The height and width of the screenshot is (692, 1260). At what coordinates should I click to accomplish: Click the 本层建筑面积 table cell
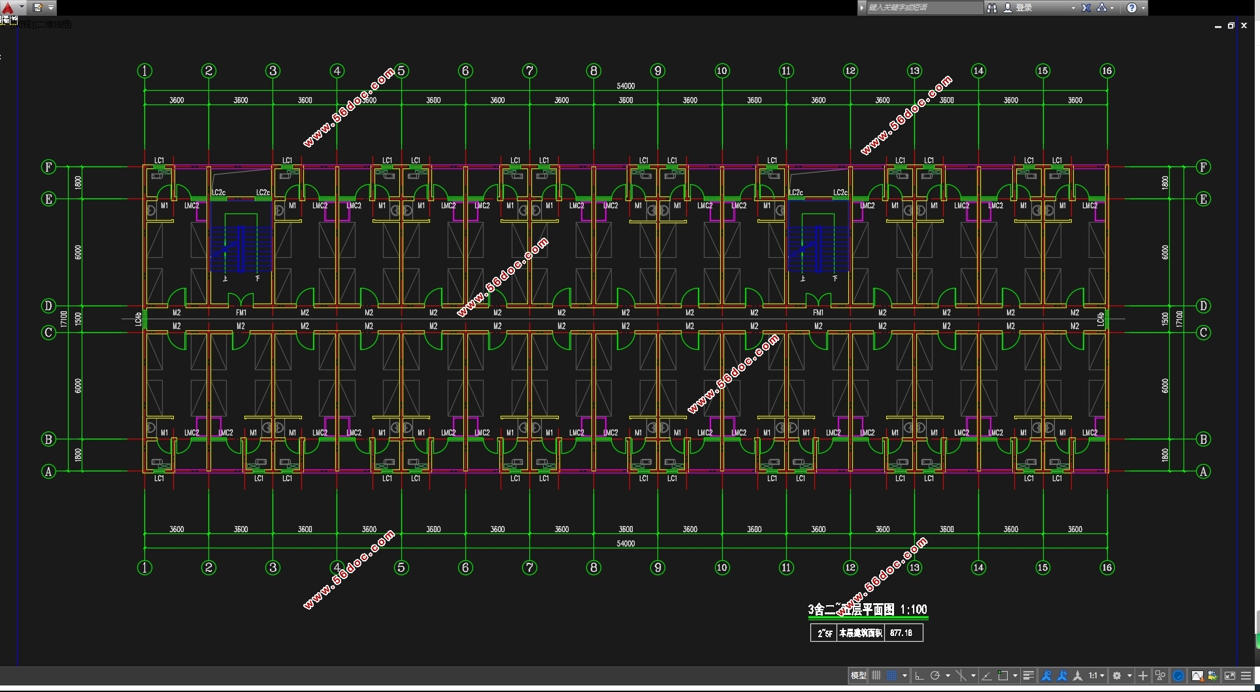click(x=861, y=633)
